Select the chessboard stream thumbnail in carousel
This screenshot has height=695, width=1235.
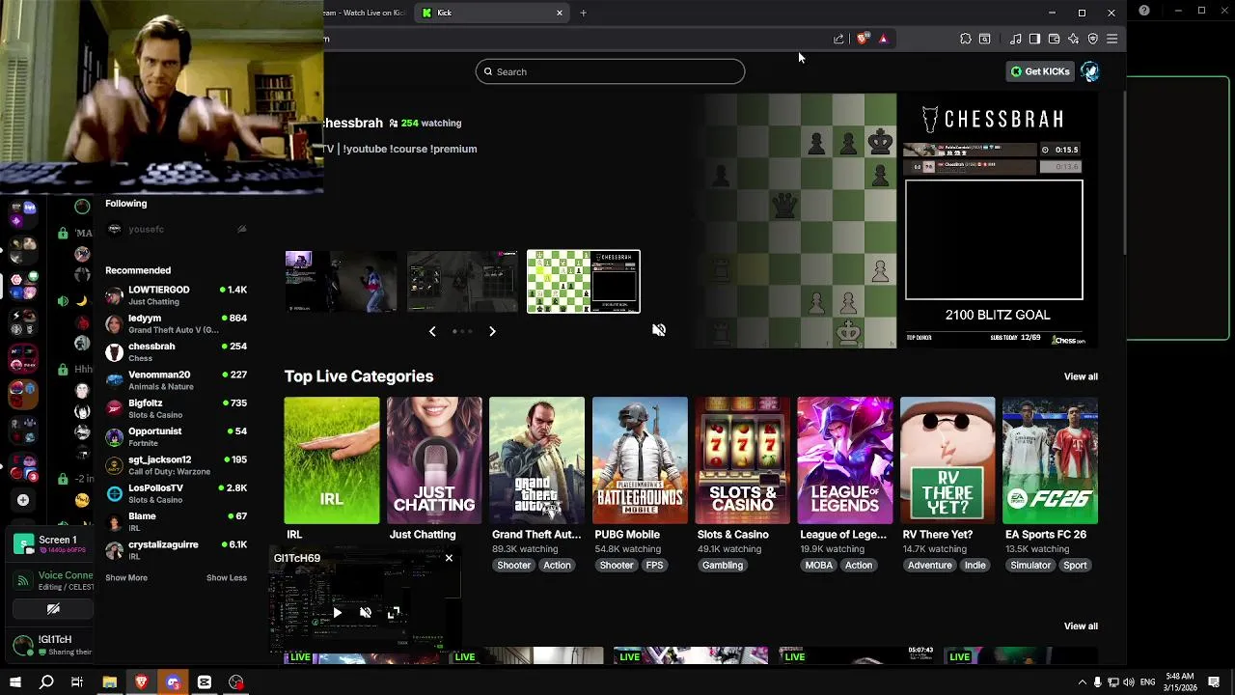pyautogui.click(x=584, y=282)
